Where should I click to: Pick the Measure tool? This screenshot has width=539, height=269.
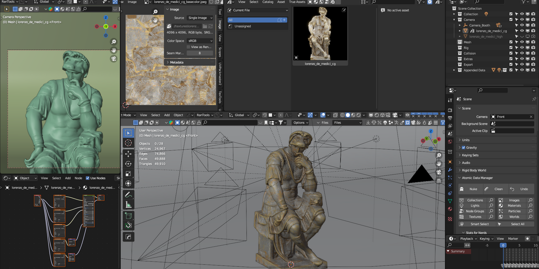tap(128, 205)
